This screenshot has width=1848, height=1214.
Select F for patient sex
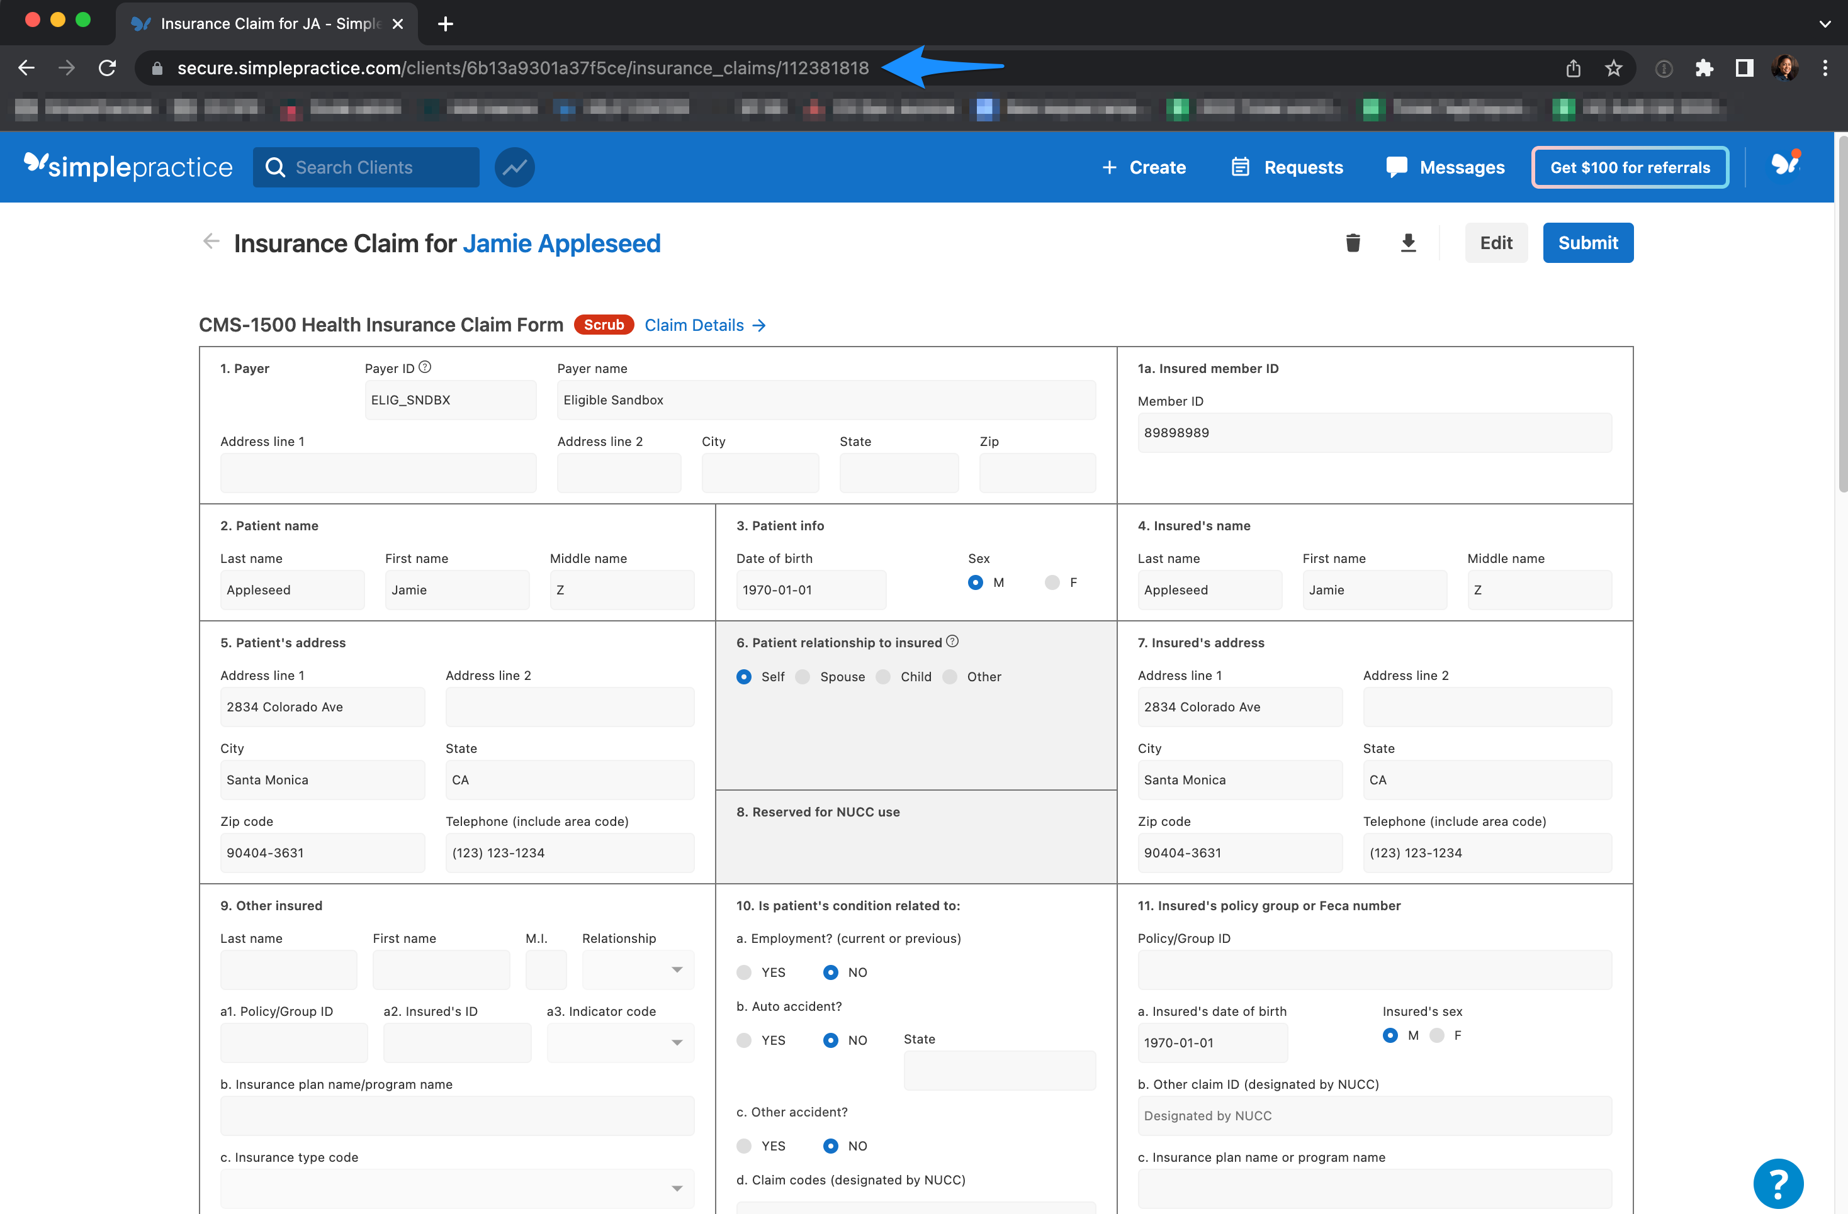[1052, 582]
